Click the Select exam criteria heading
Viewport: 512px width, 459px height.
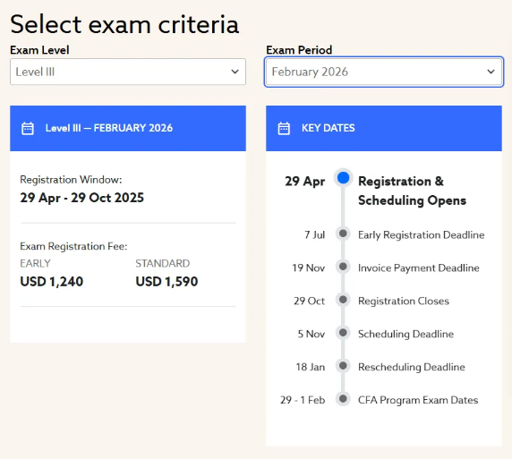click(124, 24)
